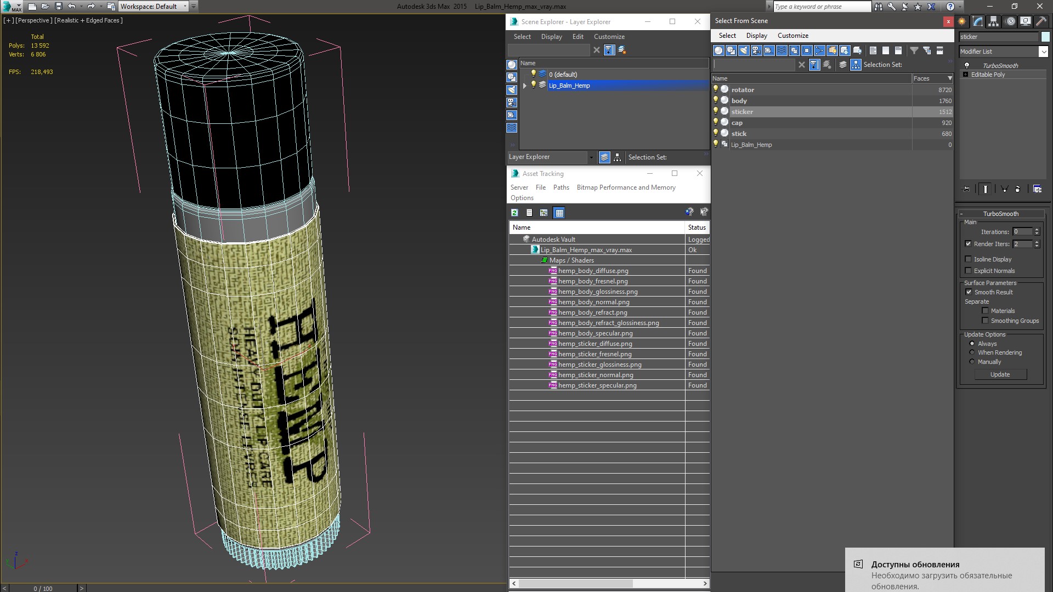Open the Modifier List dropdown
1053x592 pixels.
click(1043, 52)
